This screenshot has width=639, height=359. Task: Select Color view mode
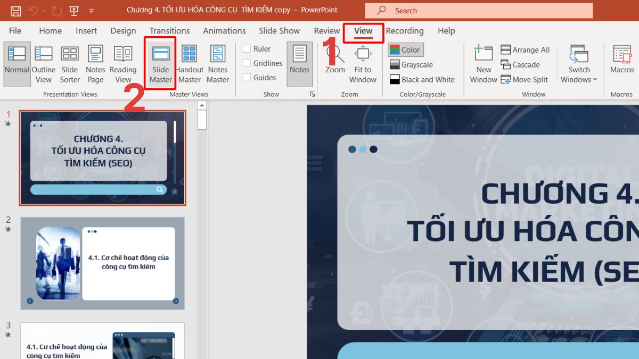pos(405,50)
